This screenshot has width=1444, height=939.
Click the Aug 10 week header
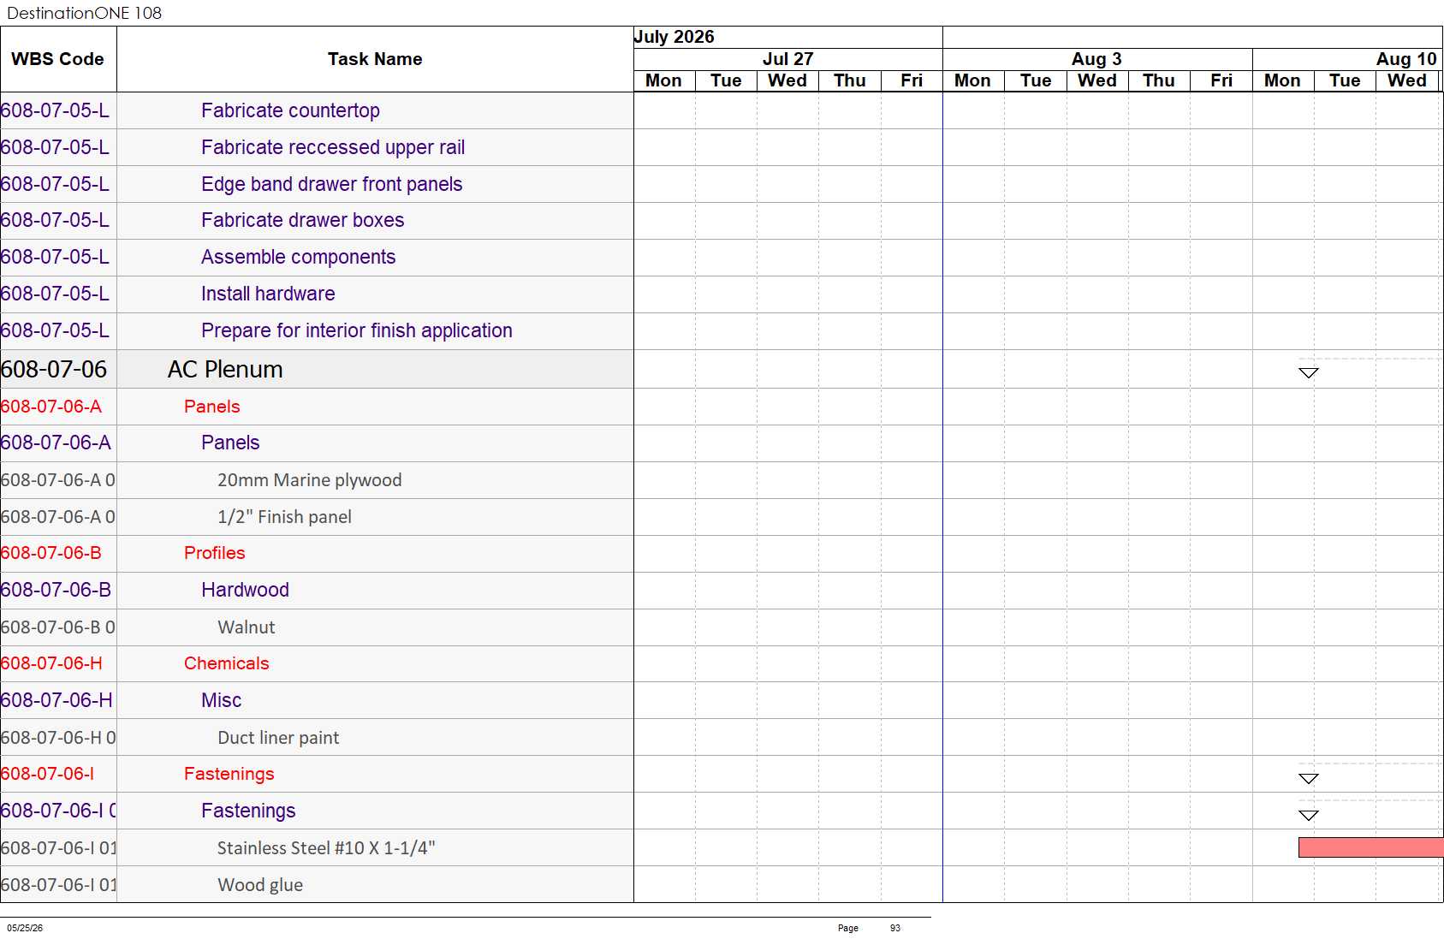coord(1405,59)
